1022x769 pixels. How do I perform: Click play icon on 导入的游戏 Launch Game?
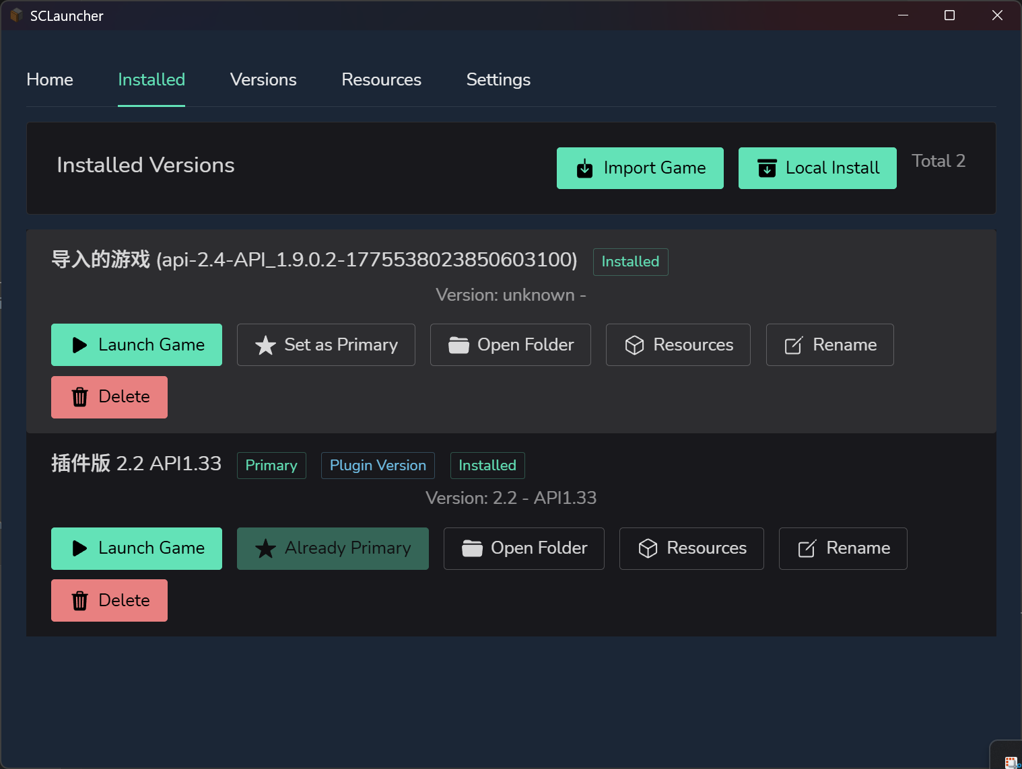click(x=79, y=345)
